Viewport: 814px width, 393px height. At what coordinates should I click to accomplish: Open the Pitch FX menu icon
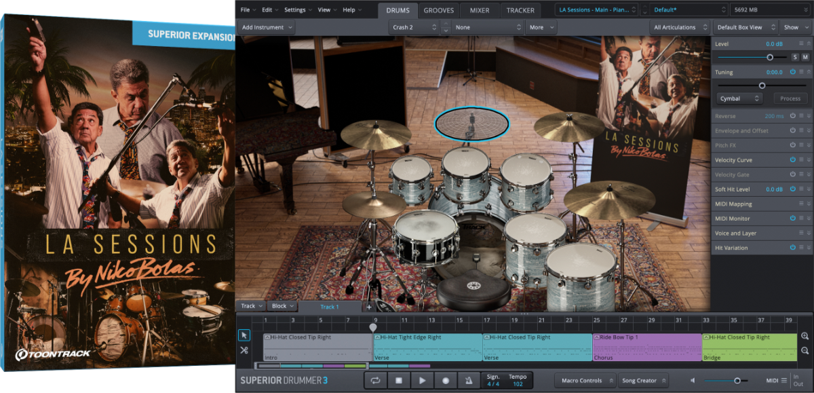(801, 145)
